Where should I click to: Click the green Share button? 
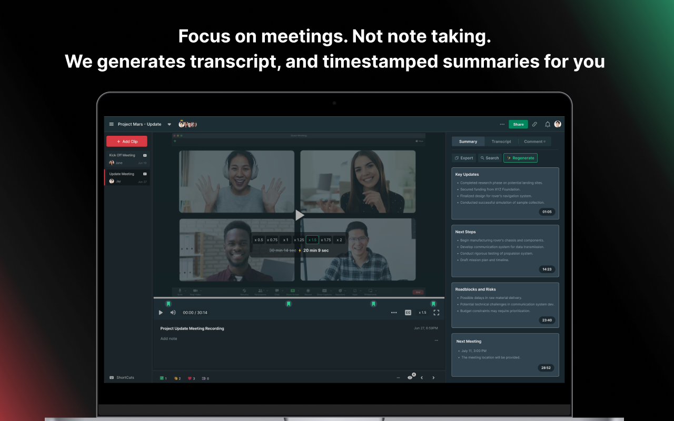[x=518, y=124]
